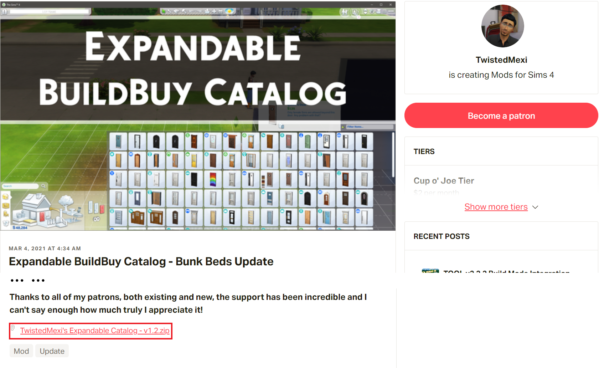The image size is (599, 368).
Task: Visit the TwistedMexi creator name link
Action: point(501,60)
